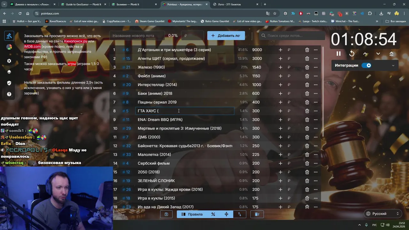Pause the auction timer
The image size is (409, 230).
coord(338,54)
